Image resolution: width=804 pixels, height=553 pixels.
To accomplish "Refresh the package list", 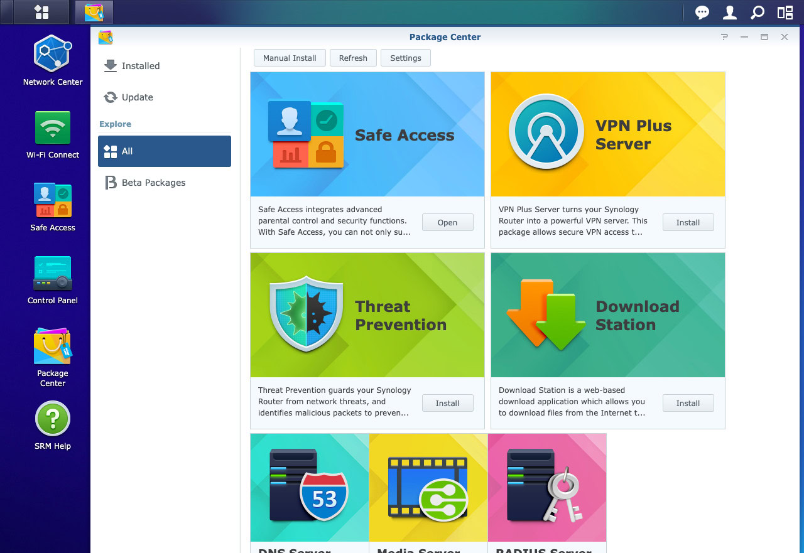I will tap(353, 58).
